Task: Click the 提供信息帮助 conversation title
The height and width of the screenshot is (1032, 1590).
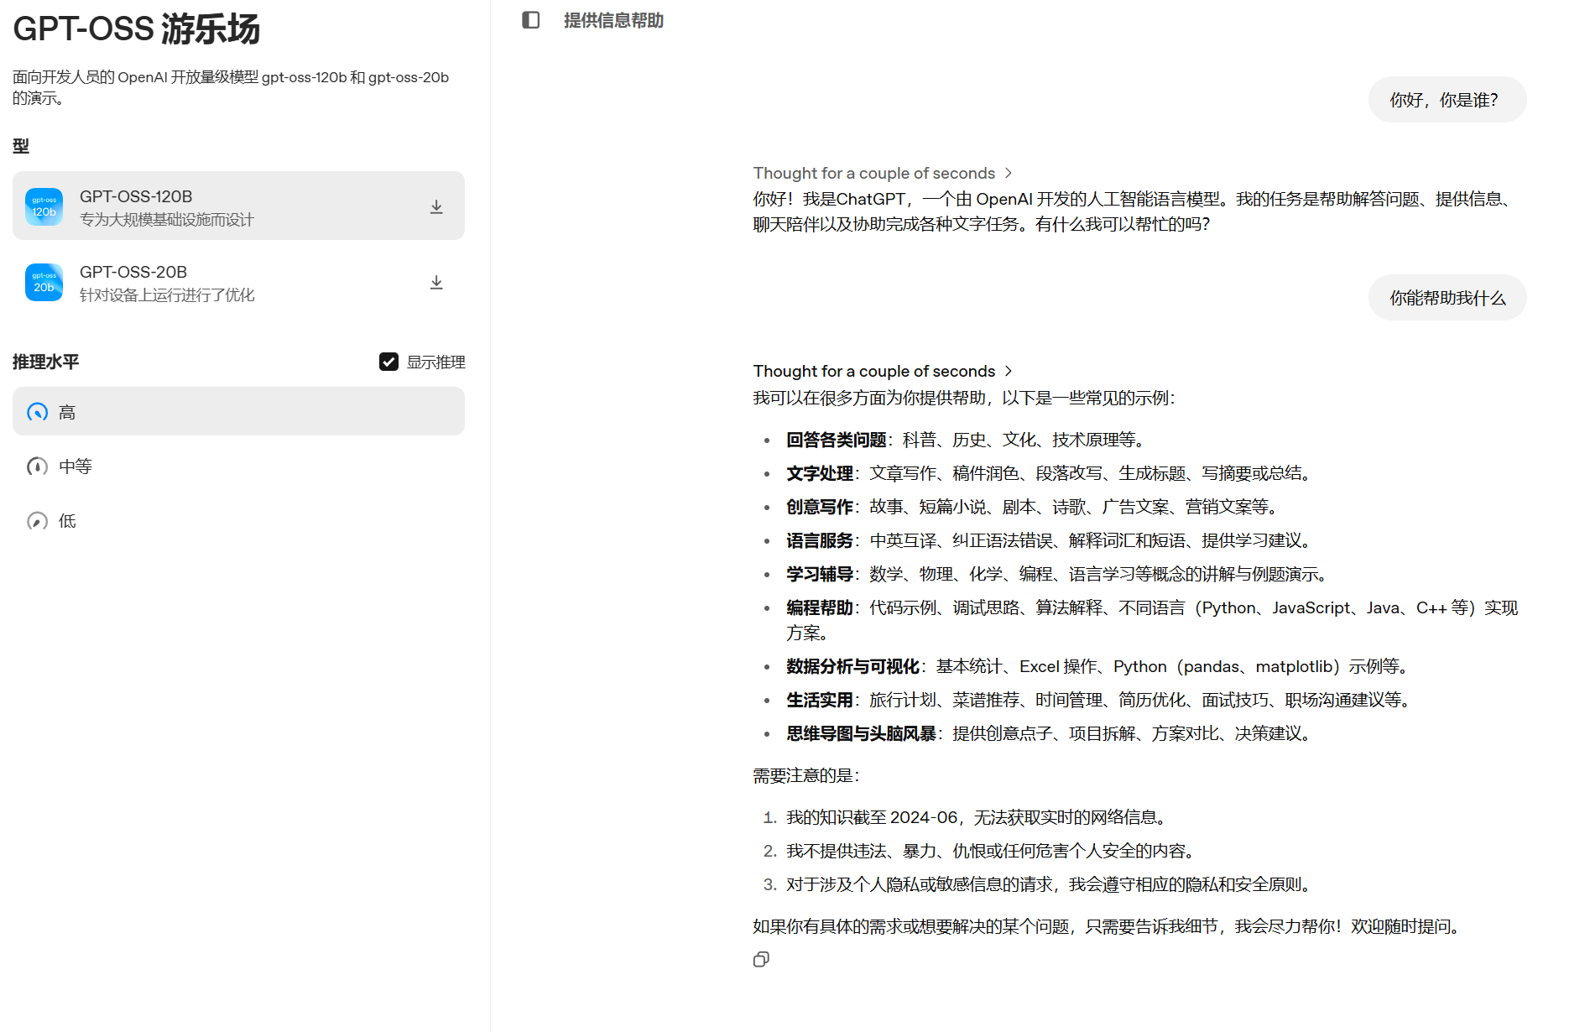Action: [613, 20]
